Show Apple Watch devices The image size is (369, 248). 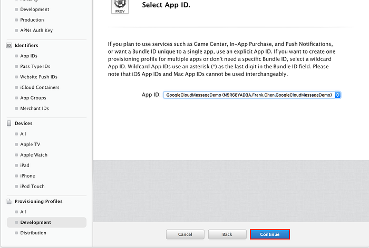[34, 155]
